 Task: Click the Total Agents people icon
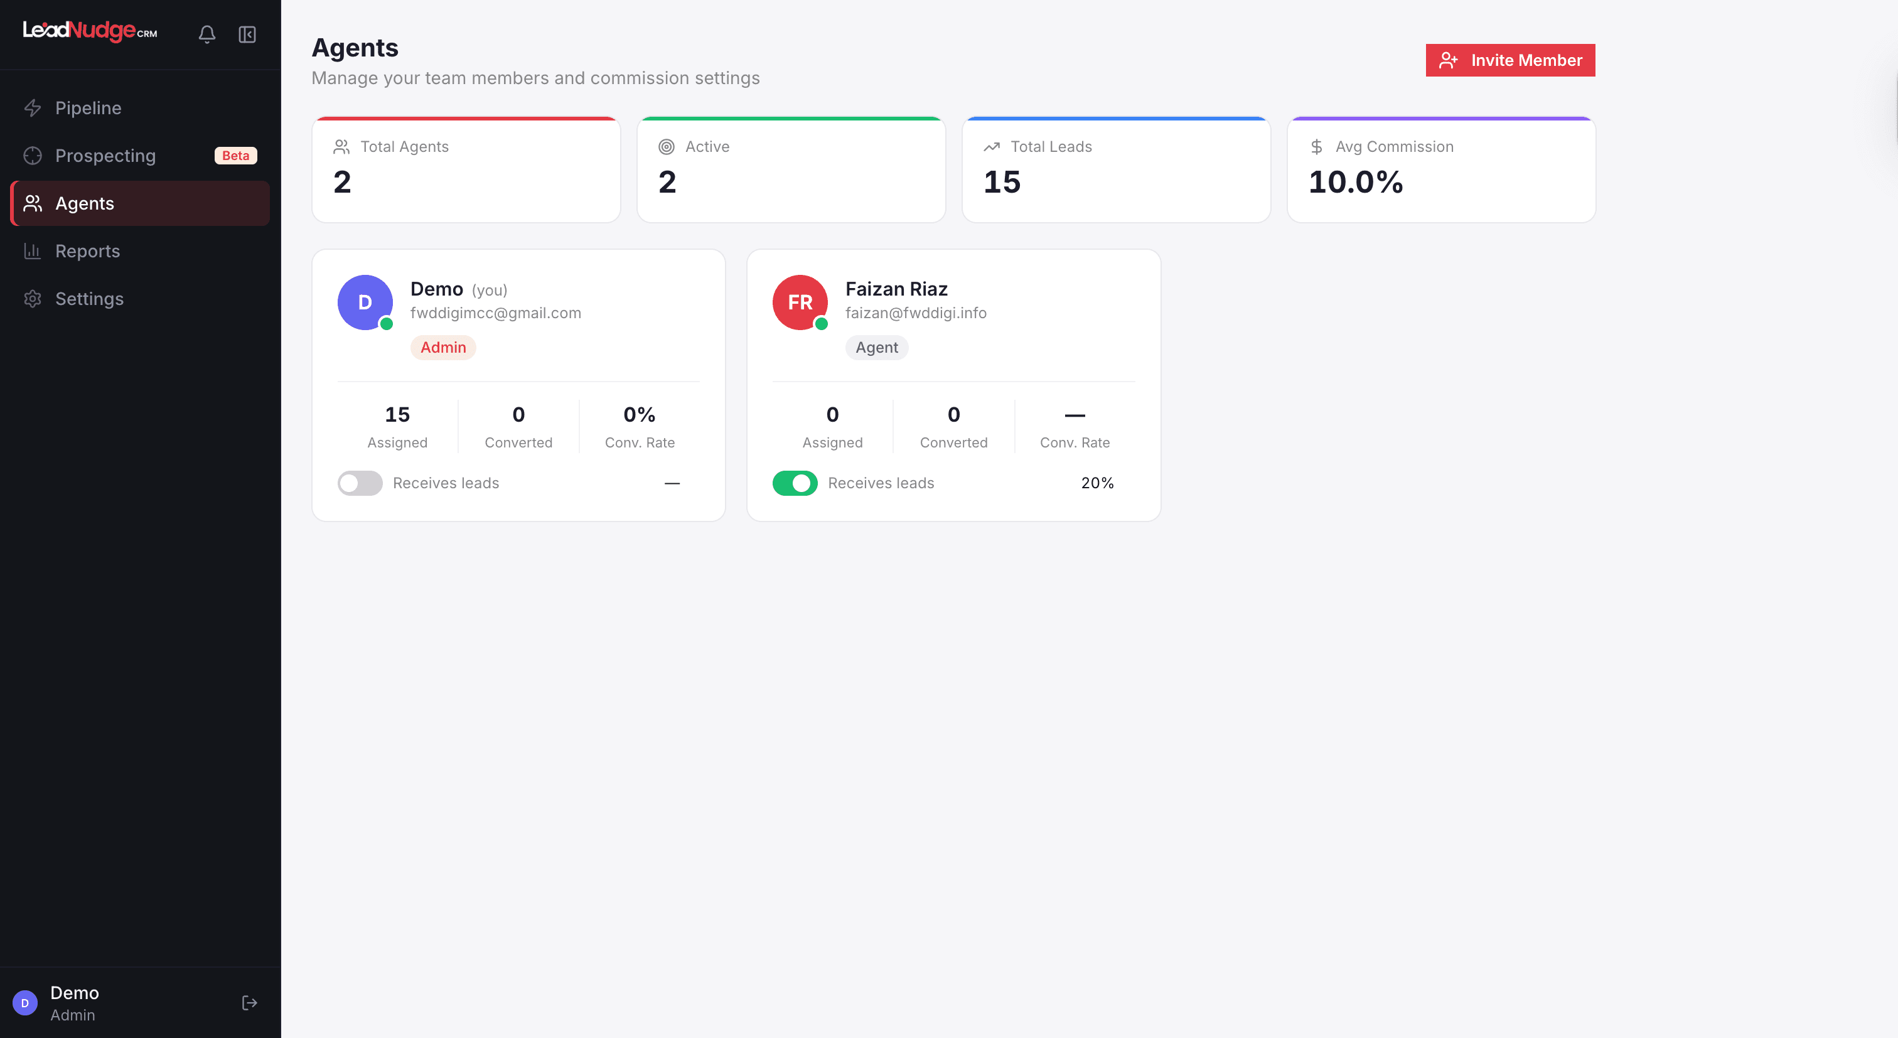click(341, 147)
